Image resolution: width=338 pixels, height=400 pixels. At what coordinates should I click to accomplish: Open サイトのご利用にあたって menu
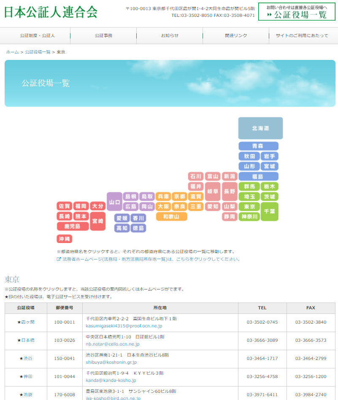click(x=302, y=36)
